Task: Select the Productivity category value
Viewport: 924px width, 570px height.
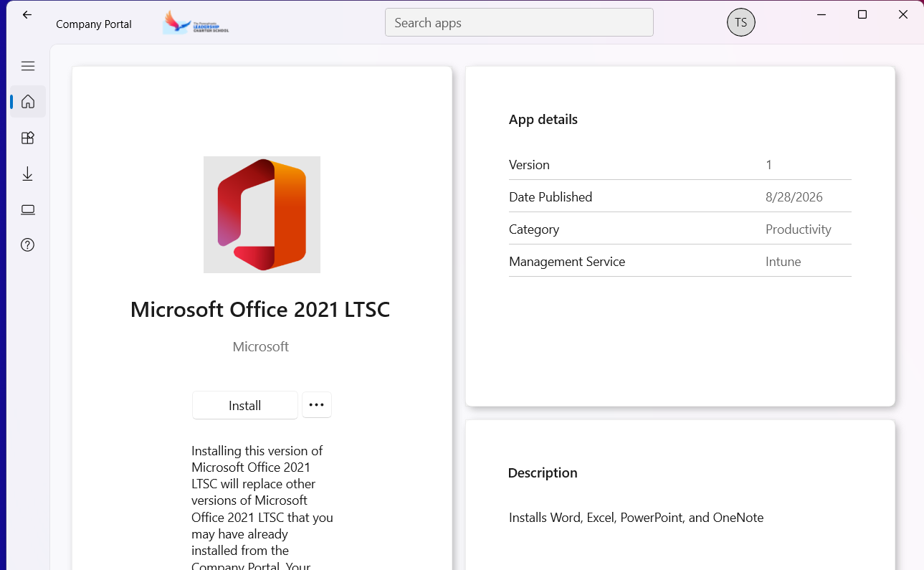Action: [x=799, y=229]
